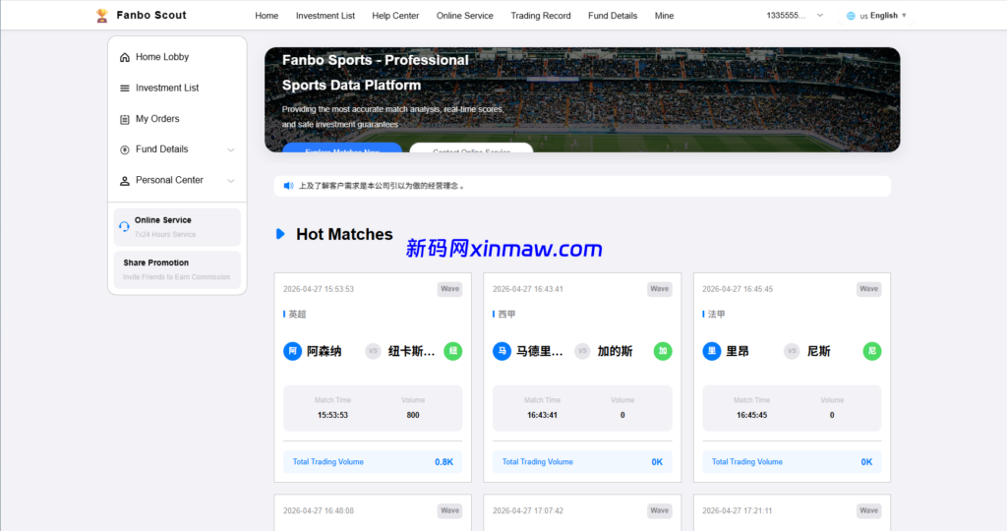Click the blue 阿 team badge
The image size is (1007, 531).
292,351
